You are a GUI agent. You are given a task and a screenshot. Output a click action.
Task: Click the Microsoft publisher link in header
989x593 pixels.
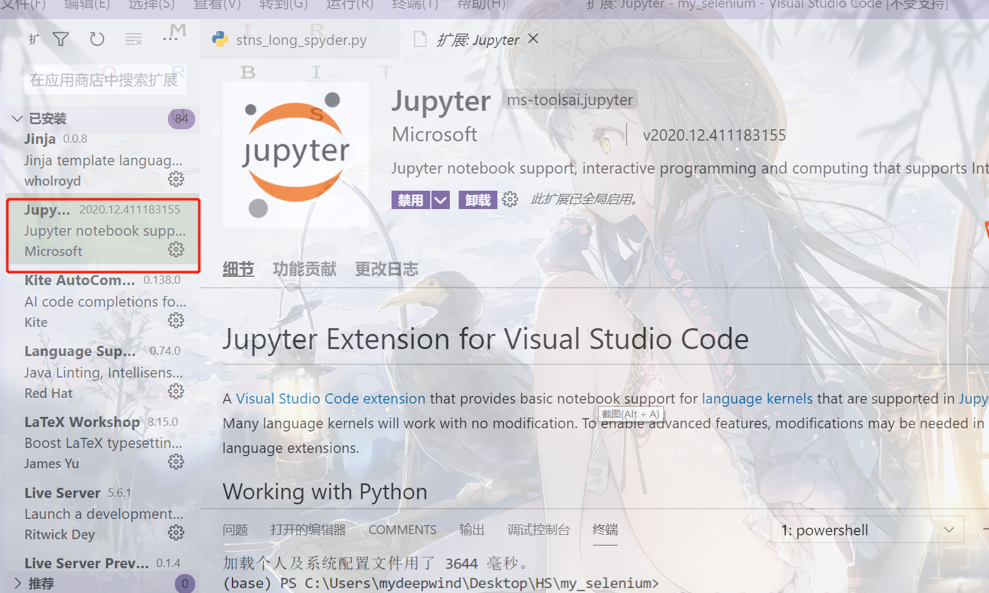click(x=435, y=134)
